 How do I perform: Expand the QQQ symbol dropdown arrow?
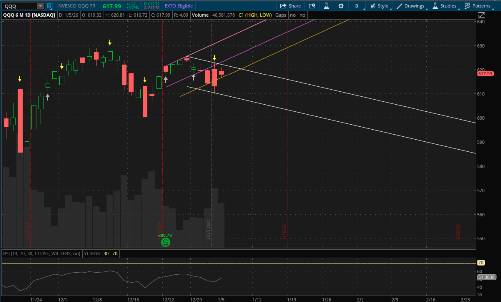point(40,6)
